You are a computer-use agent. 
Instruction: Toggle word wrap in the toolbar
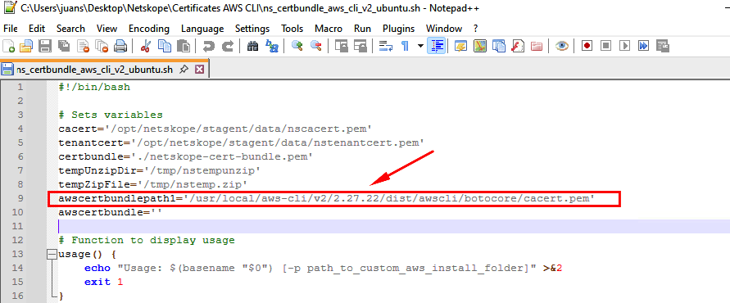386,46
